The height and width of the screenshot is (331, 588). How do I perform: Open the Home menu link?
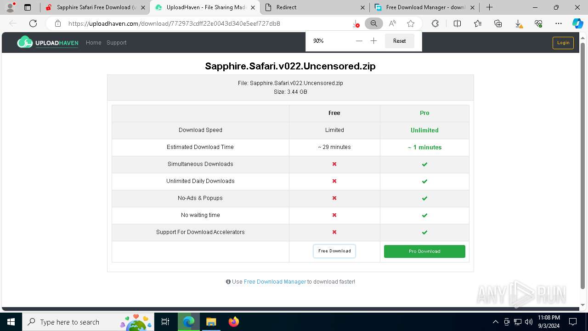93,43
